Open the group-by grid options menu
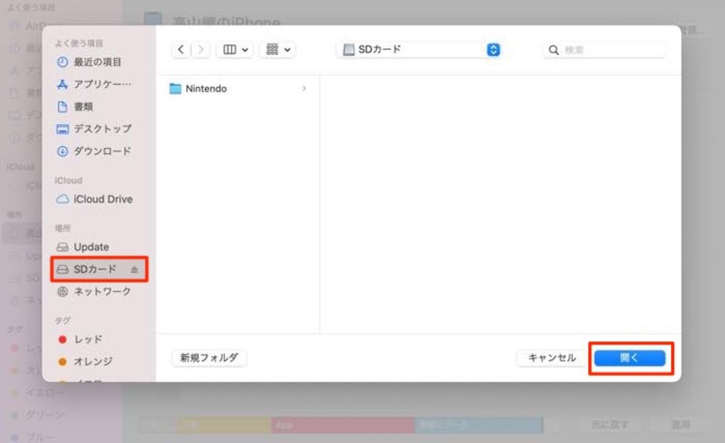The height and width of the screenshot is (443, 725). 278,49
